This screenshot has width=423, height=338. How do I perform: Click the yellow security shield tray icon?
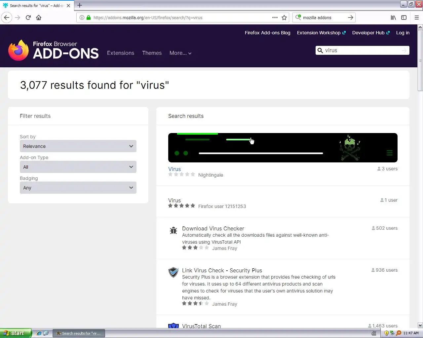(386, 333)
